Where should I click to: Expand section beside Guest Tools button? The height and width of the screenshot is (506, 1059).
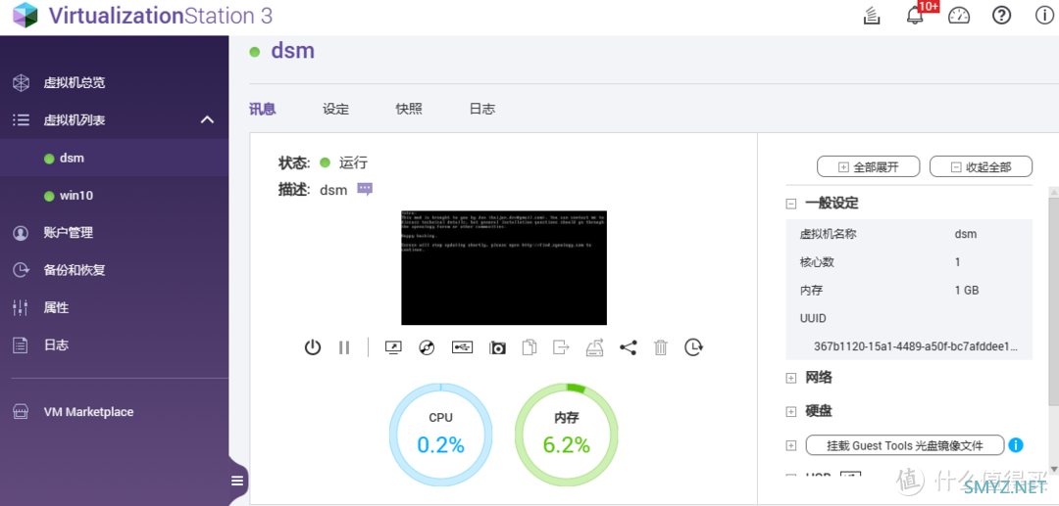791,445
